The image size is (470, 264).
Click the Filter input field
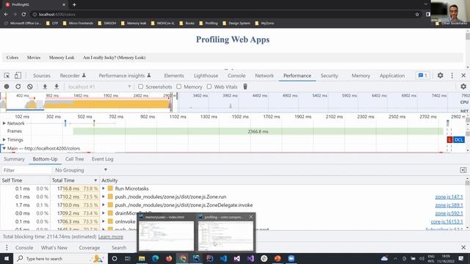click(26, 170)
